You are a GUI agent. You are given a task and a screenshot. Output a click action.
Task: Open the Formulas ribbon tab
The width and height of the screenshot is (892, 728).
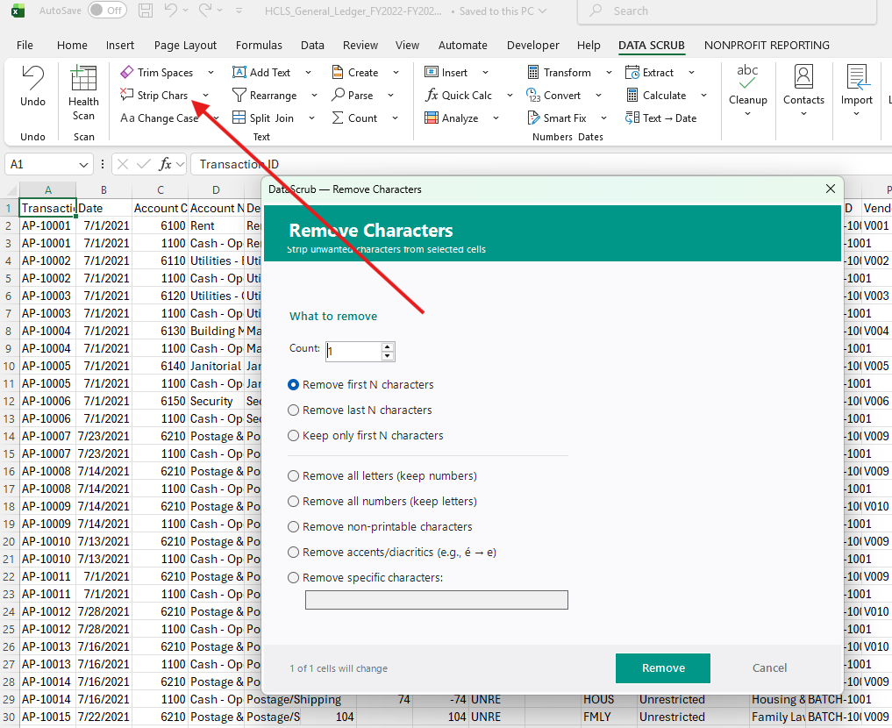click(x=259, y=45)
